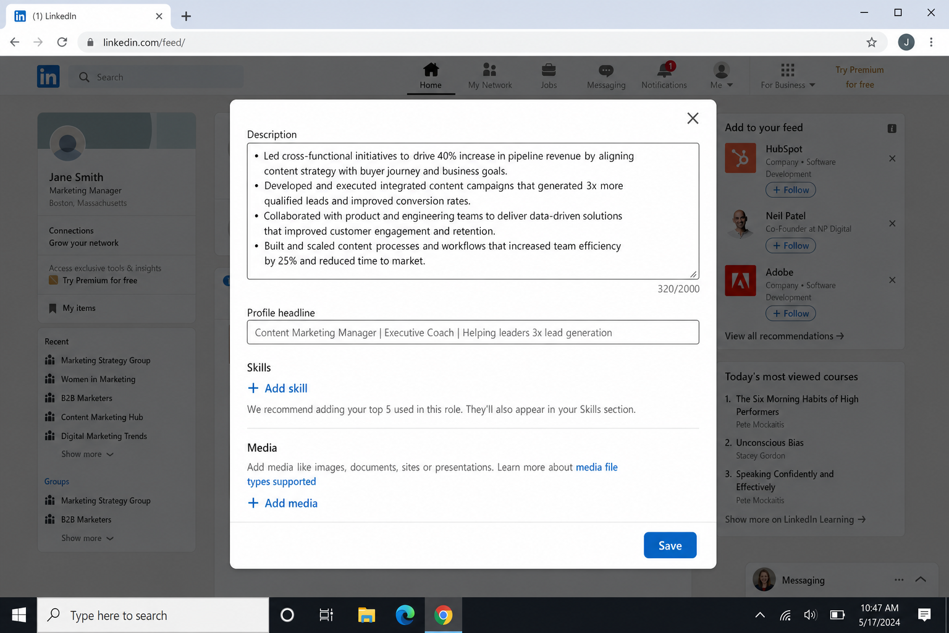The height and width of the screenshot is (633, 949).
Task: Open Chrome three-dot menu
Action: 931,42
